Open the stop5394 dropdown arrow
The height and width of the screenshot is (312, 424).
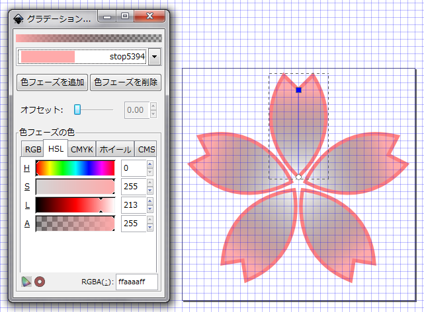click(155, 57)
